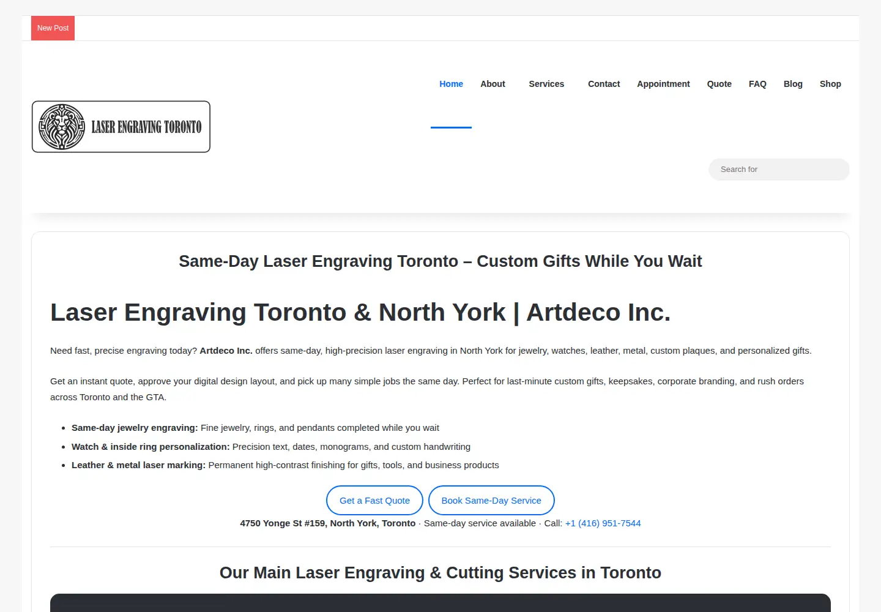The width and height of the screenshot is (881, 612).
Task: Click the Artdeco Inc. main page title
Action: tap(360, 312)
